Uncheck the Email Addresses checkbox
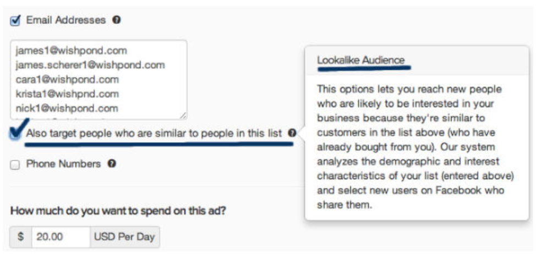 click(15, 20)
